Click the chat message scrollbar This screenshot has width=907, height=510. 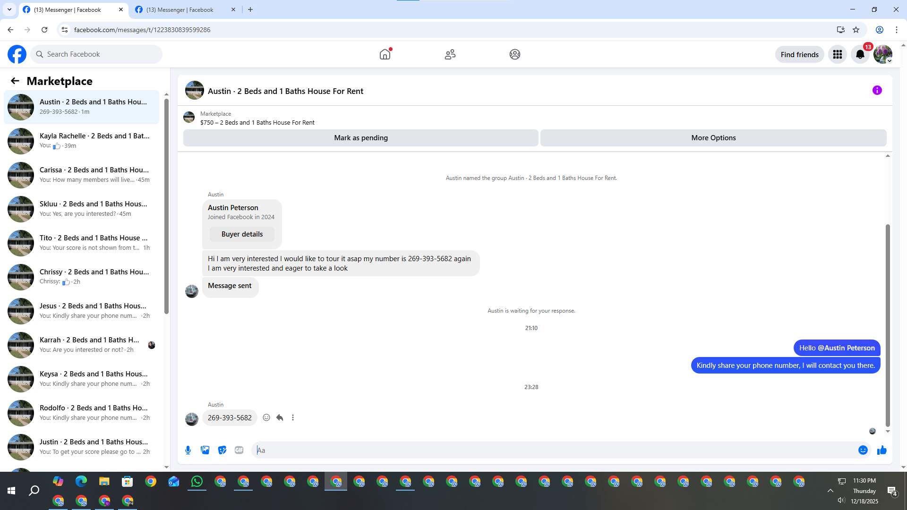[888, 326]
